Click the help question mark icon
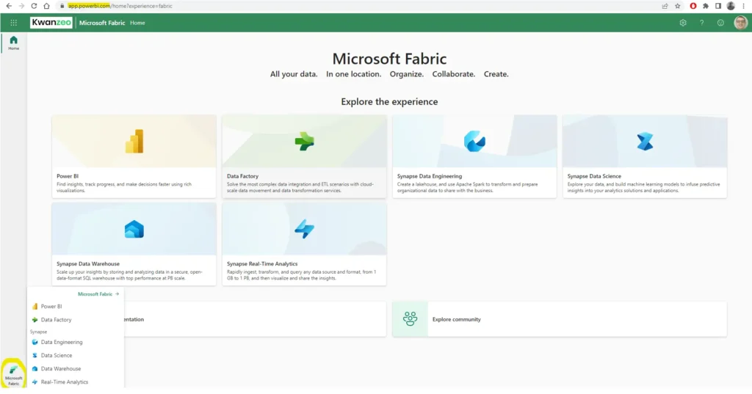Screen dimensions: 752x394 [x=701, y=23]
